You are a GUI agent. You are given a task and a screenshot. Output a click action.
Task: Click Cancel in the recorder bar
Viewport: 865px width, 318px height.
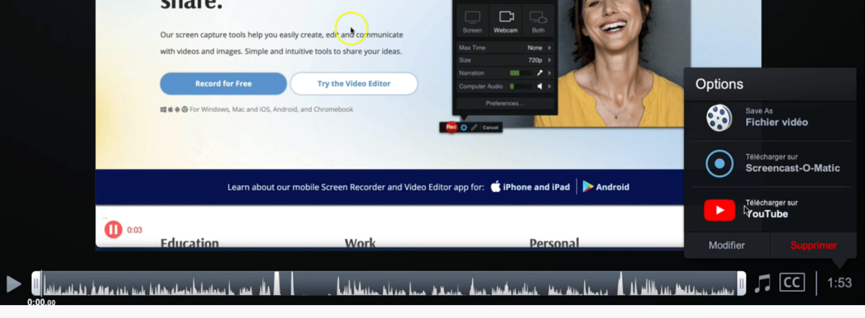click(x=490, y=127)
